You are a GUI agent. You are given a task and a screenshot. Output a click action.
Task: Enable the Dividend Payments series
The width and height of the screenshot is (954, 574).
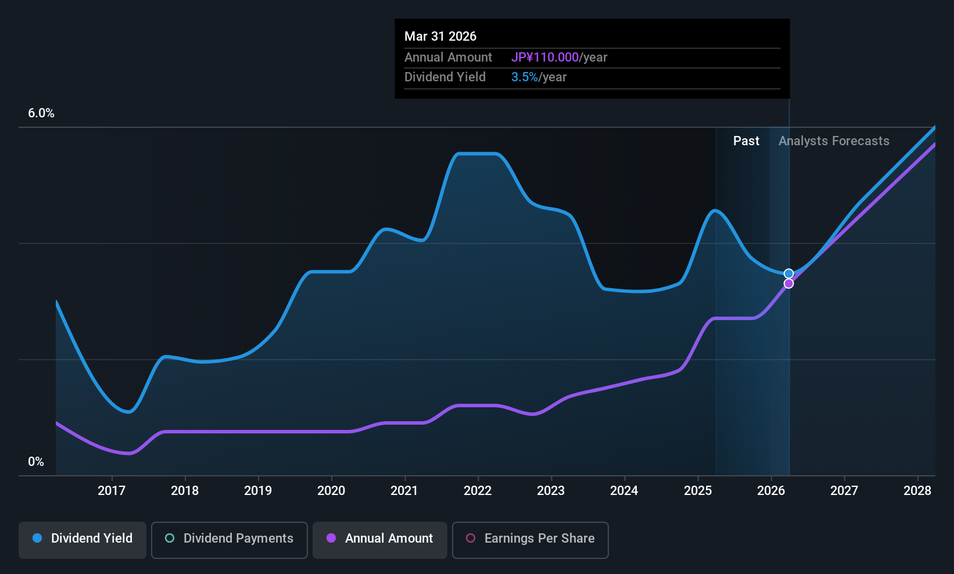(x=229, y=540)
